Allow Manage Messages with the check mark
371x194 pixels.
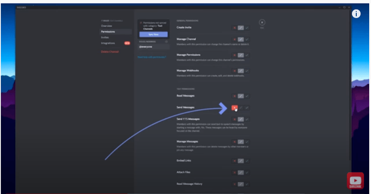tap(247, 142)
